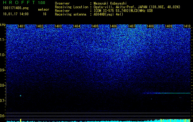The height and width of the screenshot is (122, 193).
Task: Click the meteor count value 16
Action: [x=44, y=14]
